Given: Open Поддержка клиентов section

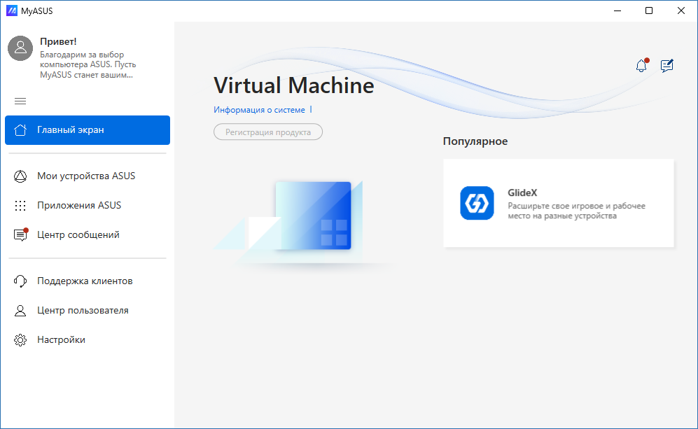Looking at the screenshot, I should point(88,281).
